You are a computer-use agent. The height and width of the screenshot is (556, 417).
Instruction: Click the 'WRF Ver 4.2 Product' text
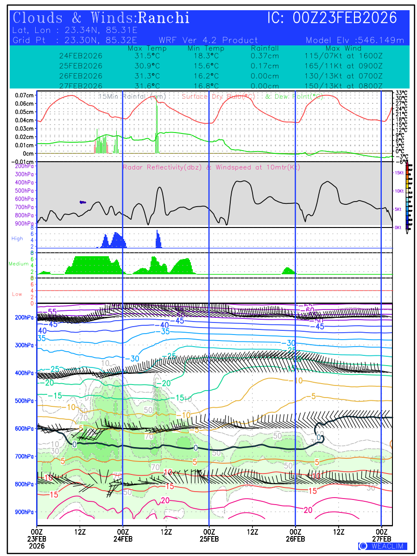[x=208, y=40]
